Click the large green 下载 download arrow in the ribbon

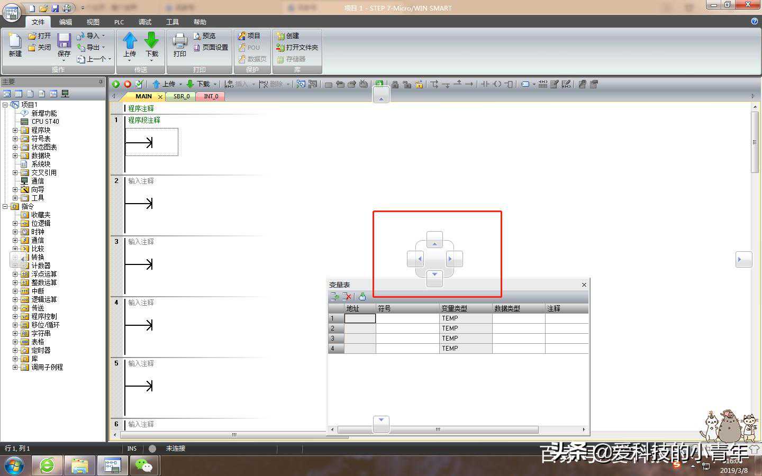tap(152, 41)
